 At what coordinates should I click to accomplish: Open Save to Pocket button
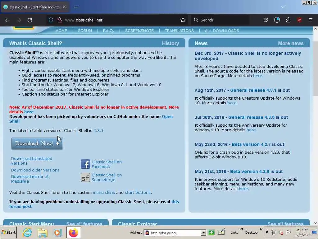(x=266, y=20)
